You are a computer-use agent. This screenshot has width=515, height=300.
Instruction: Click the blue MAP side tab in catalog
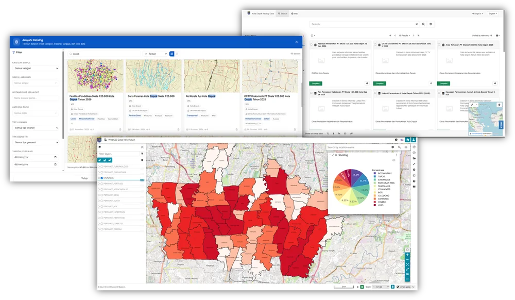coord(501,125)
